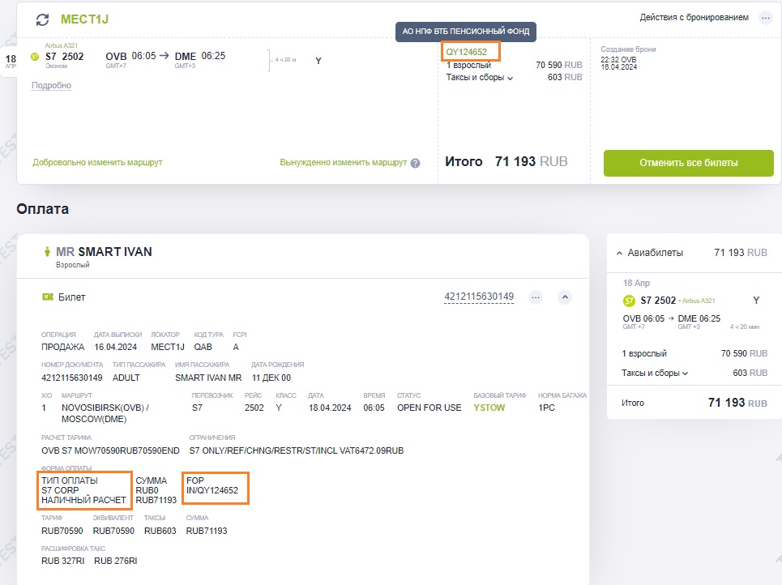This screenshot has width=782, height=585.
Task: Click the passenger name value SMART IVAN MR
Action: pos(208,378)
